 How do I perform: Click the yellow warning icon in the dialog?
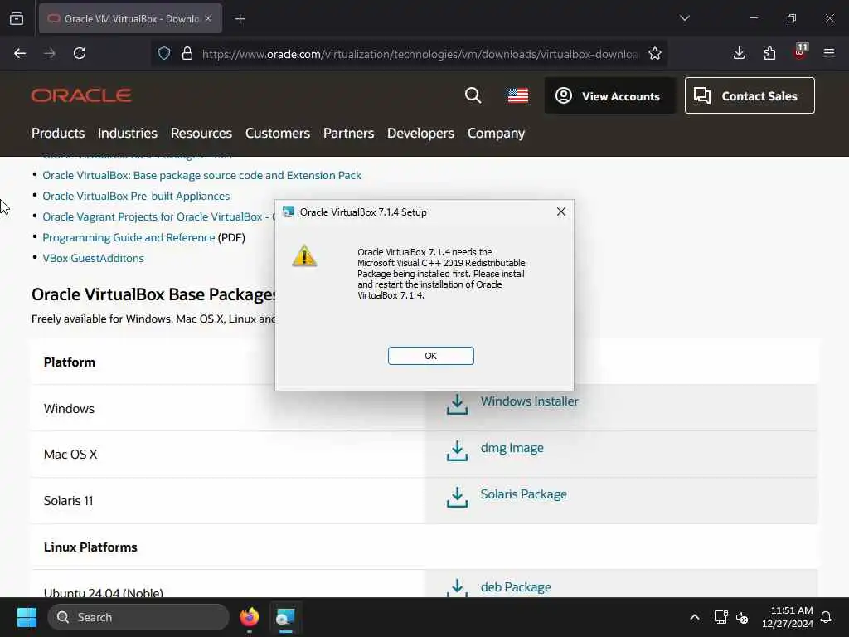coord(304,255)
